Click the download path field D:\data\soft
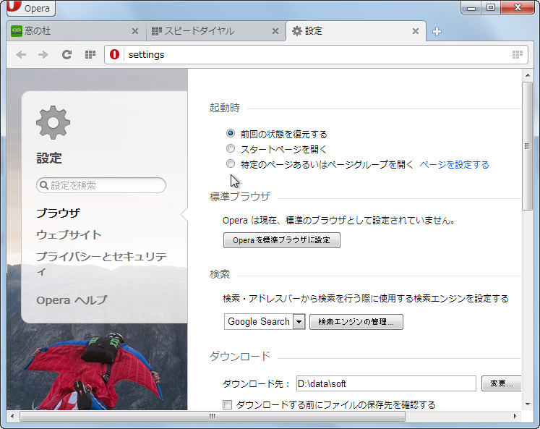This screenshot has height=429, width=540. 386,383
